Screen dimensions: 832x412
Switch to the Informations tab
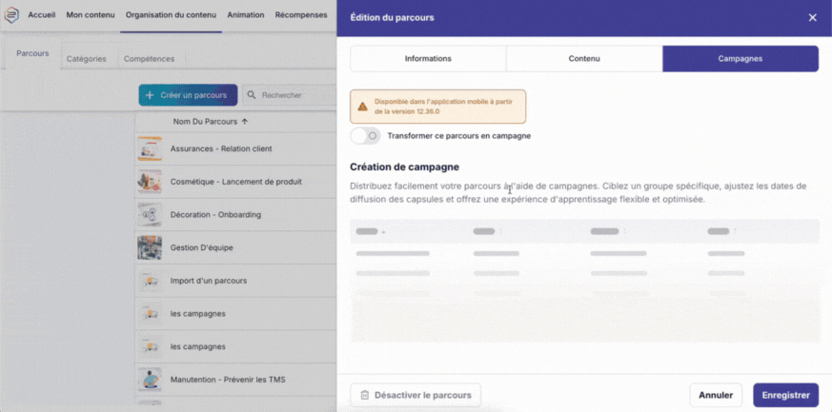click(428, 59)
